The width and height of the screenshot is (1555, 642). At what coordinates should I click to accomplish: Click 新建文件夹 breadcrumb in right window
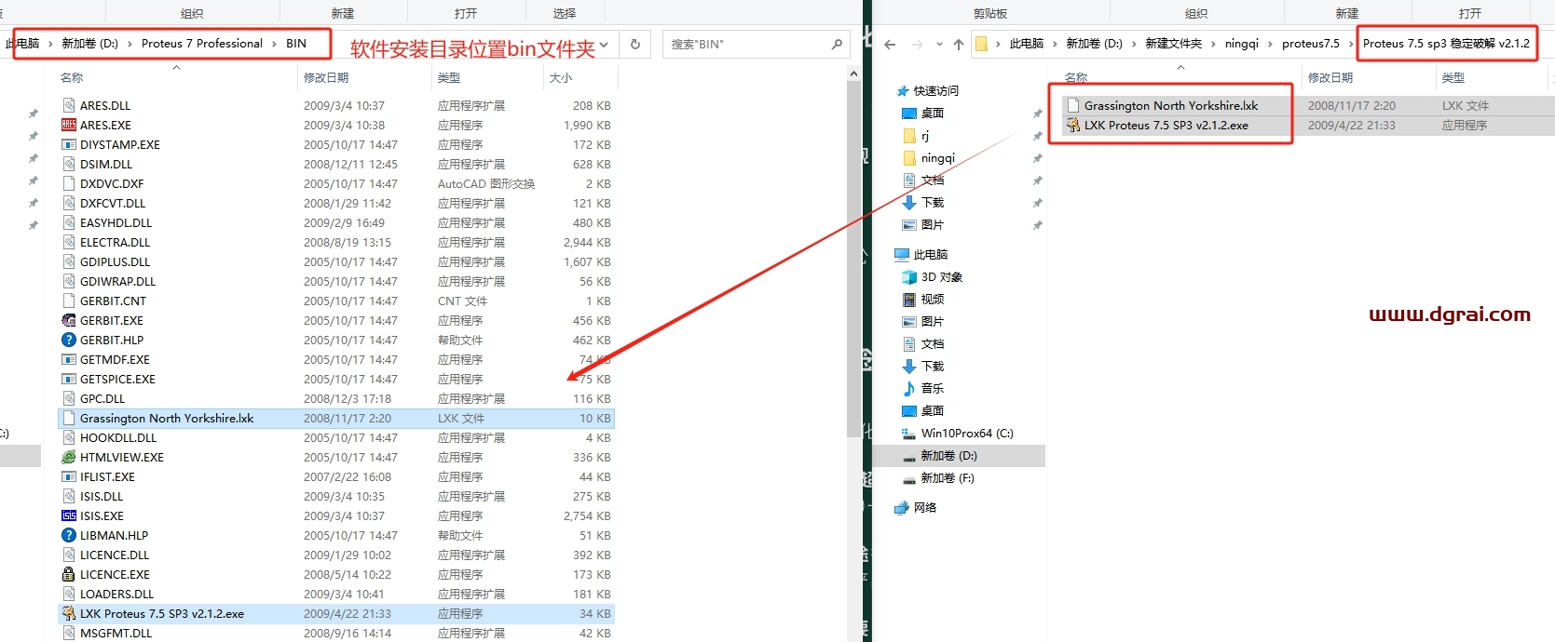tap(1173, 44)
